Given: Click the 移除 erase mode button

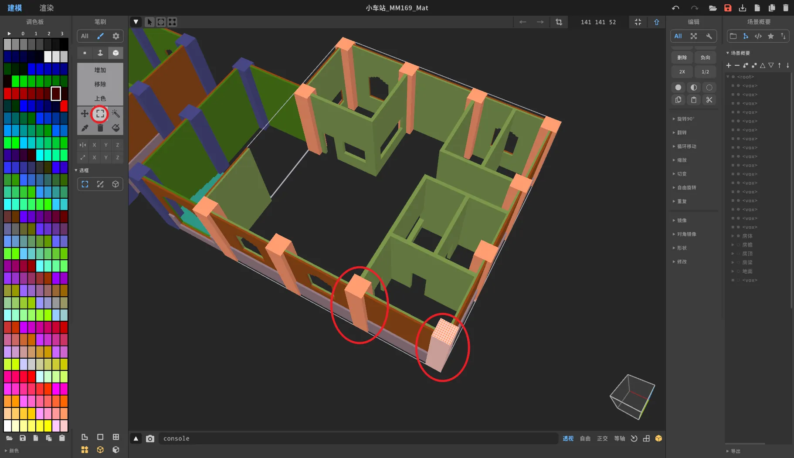Looking at the screenshot, I should (100, 84).
